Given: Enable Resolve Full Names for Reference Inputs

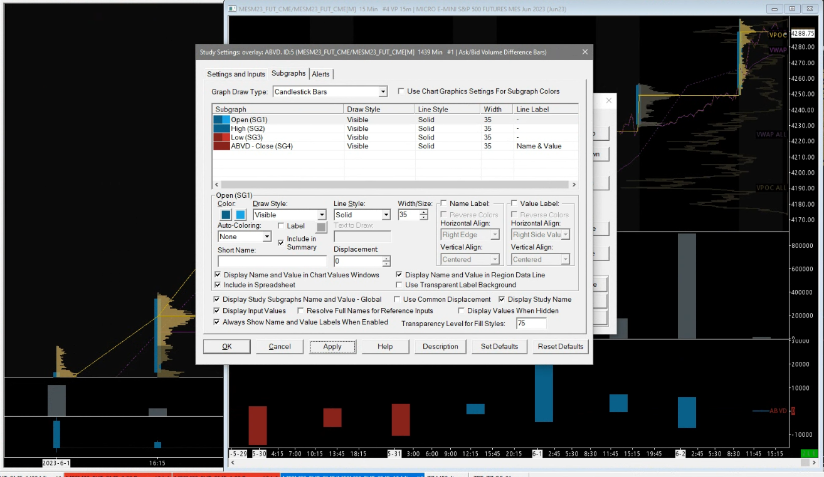Looking at the screenshot, I should click(300, 310).
